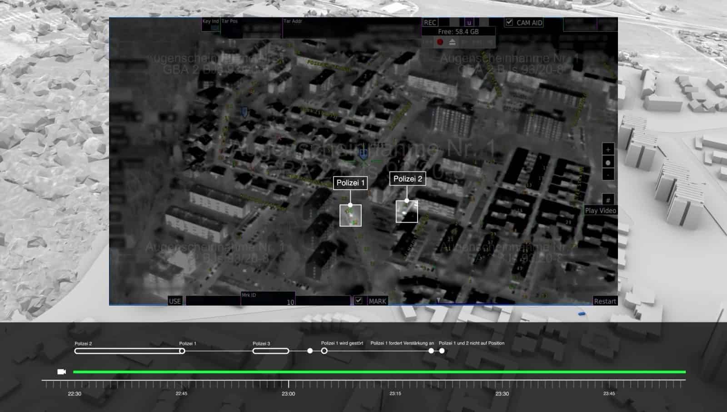The image size is (727, 412).
Task: Uncheck the CAM AID checkbox
Action: click(x=509, y=22)
